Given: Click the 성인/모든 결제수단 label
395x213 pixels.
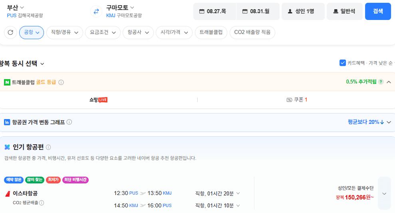Looking at the screenshot, I should (x=355, y=188).
